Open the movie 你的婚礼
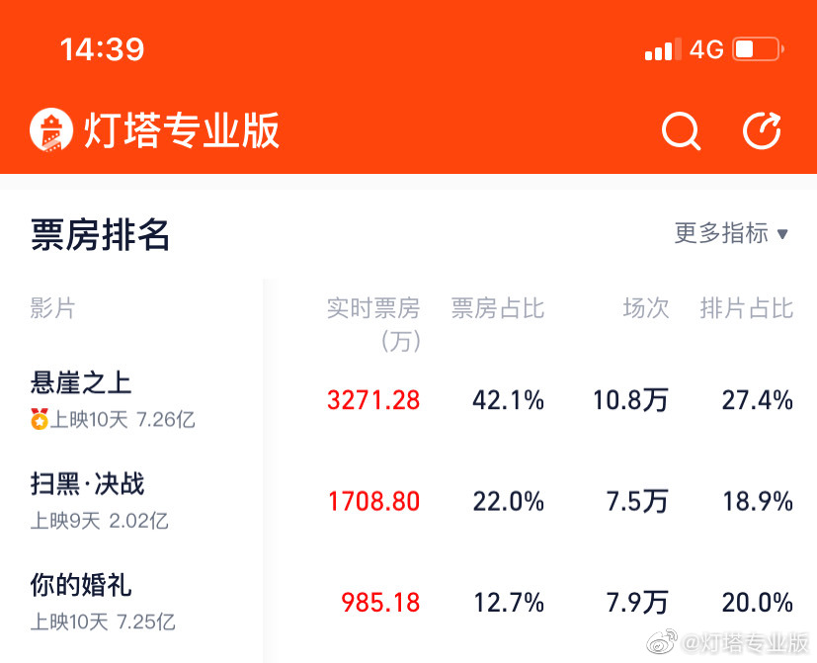This screenshot has height=663, width=817. click(x=81, y=585)
